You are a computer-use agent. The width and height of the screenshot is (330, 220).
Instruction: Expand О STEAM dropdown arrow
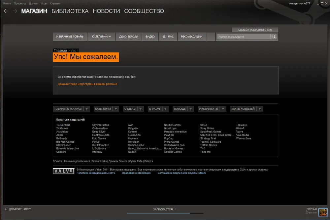click(x=140, y=109)
